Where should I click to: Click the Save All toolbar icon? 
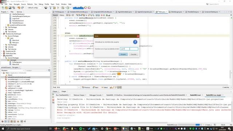[x=14, y=8]
